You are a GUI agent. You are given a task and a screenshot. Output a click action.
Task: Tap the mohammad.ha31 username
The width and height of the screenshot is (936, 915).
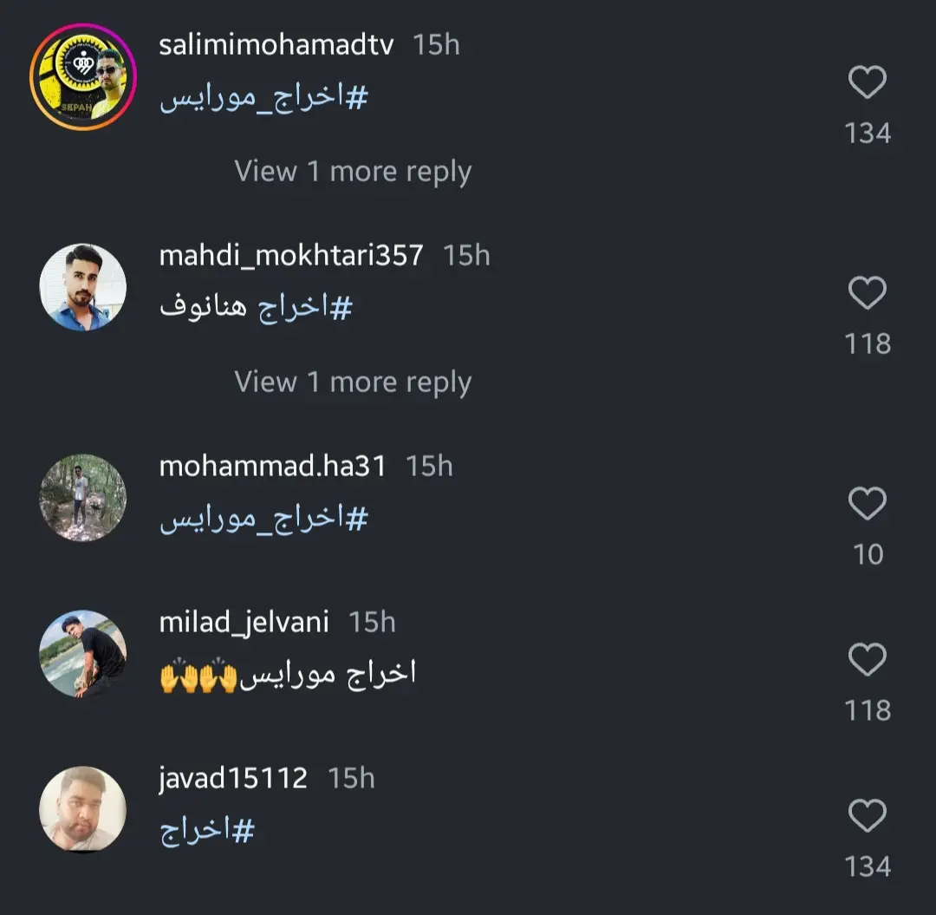click(x=272, y=467)
